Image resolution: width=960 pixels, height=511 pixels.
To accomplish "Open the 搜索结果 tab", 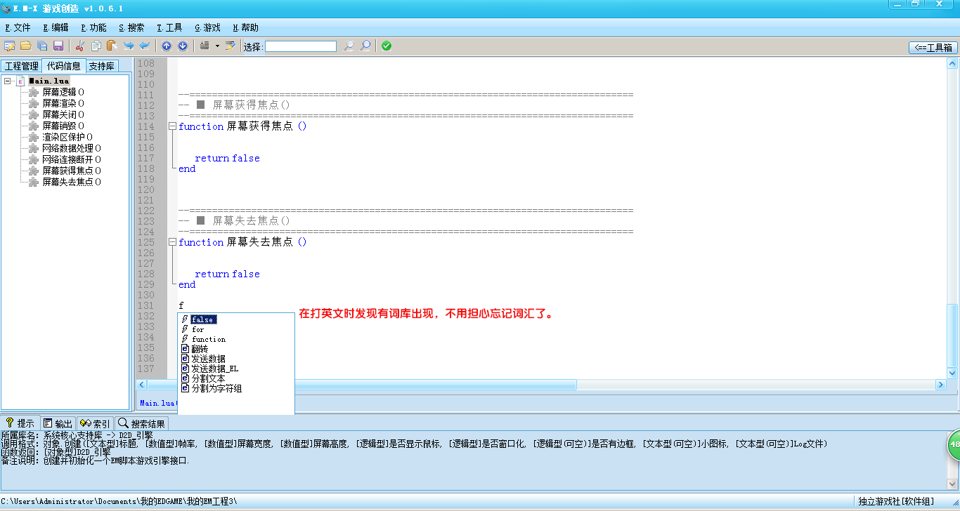I will coord(142,423).
